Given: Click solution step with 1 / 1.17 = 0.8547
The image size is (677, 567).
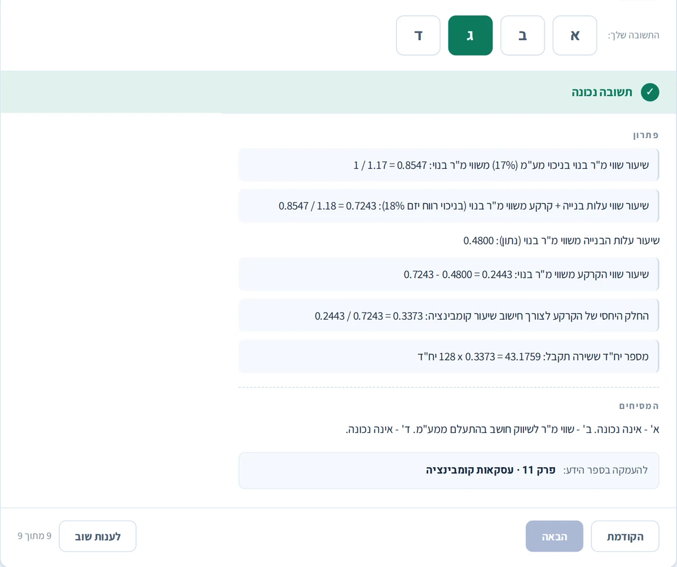Looking at the screenshot, I should [449, 165].
